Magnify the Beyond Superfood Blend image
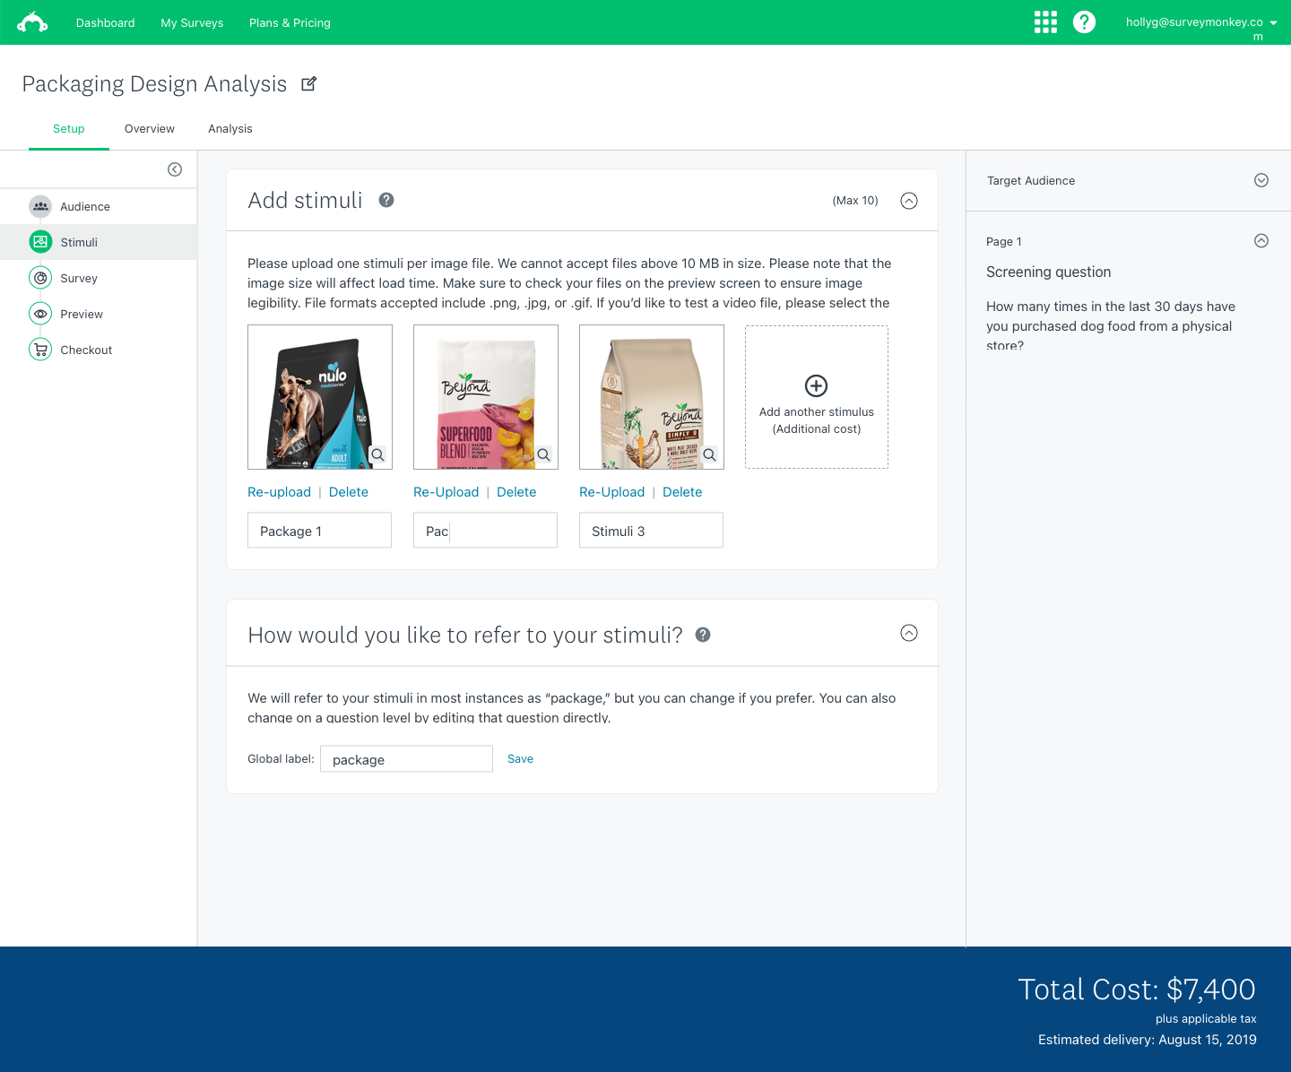The image size is (1291, 1072). (x=543, y=454)
